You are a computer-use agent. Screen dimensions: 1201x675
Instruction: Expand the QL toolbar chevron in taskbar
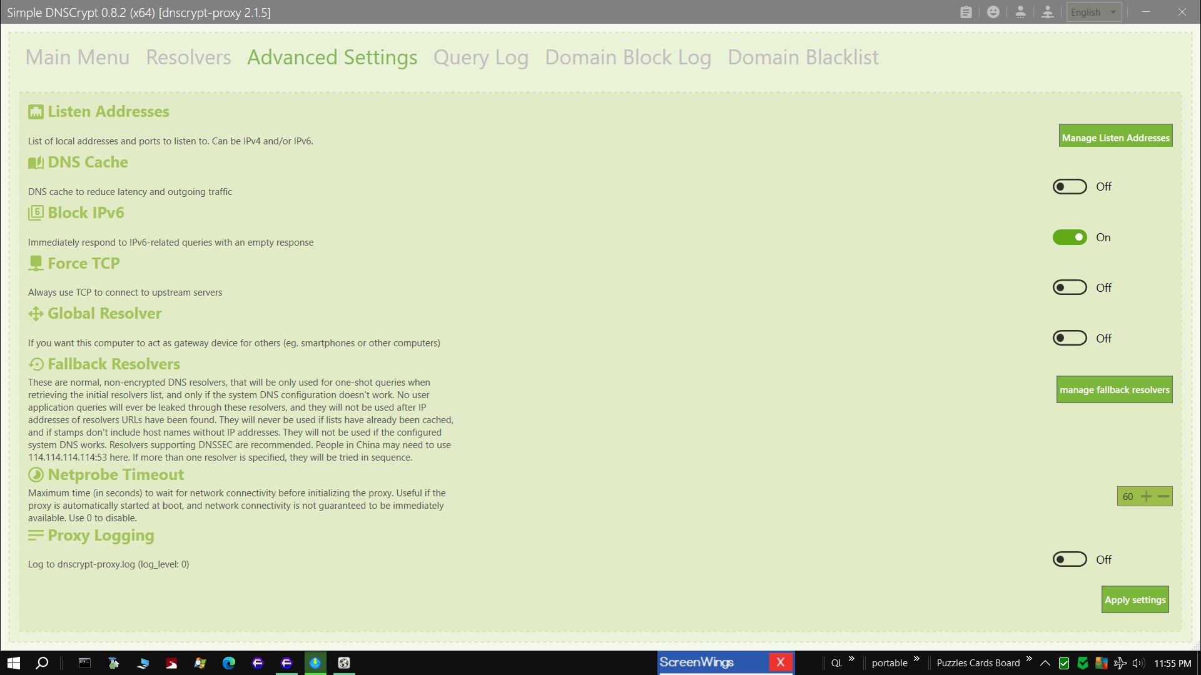[851, 659]
